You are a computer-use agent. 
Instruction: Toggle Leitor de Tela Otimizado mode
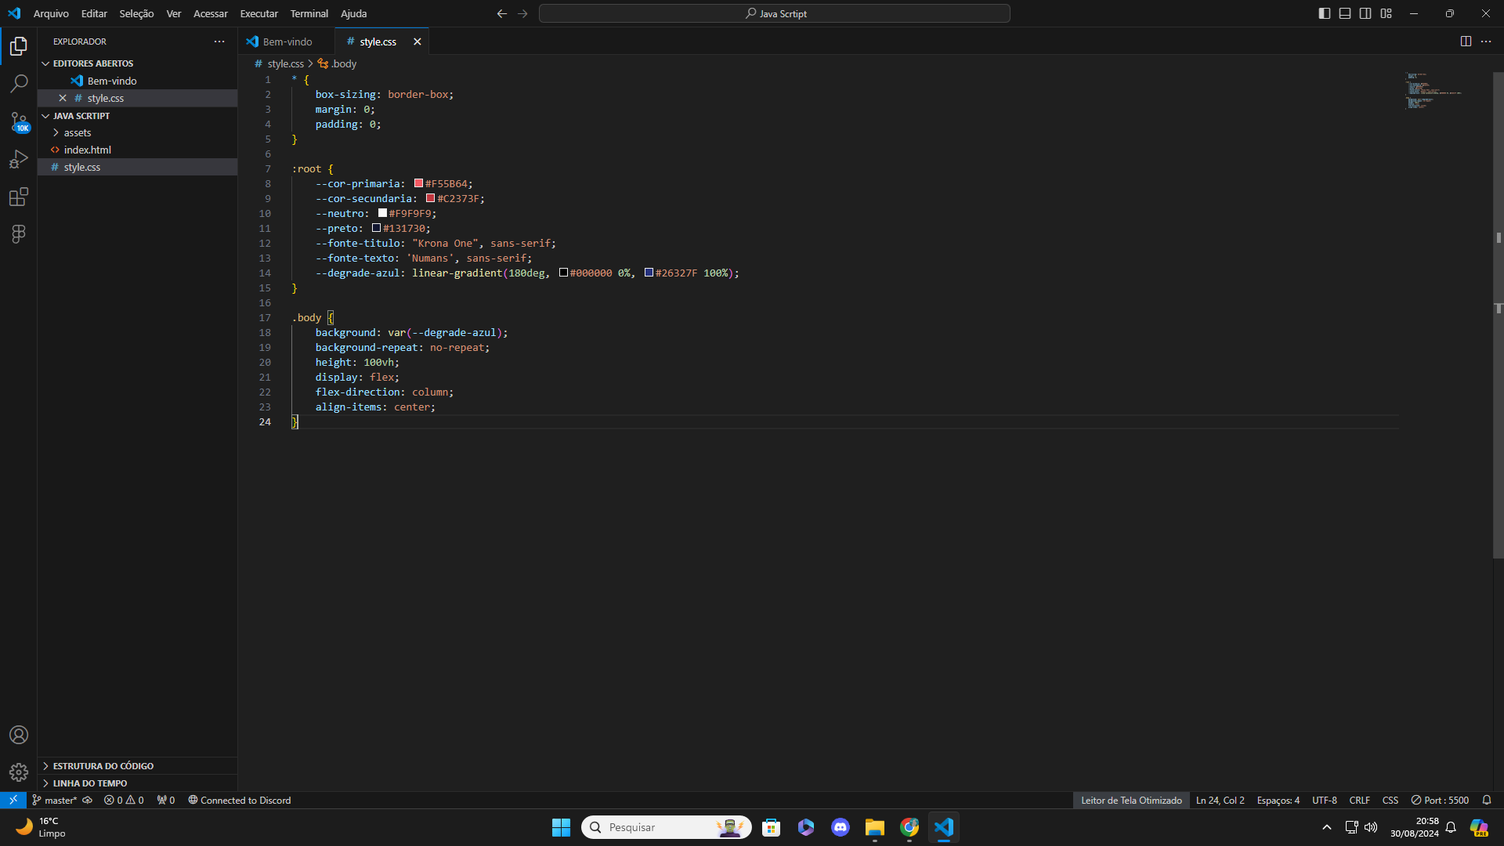click(1131, 800)
